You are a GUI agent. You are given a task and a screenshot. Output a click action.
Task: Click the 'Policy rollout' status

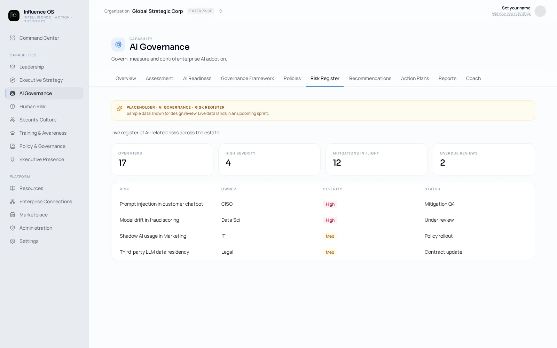pyautogui.click(x=439, y=236)
